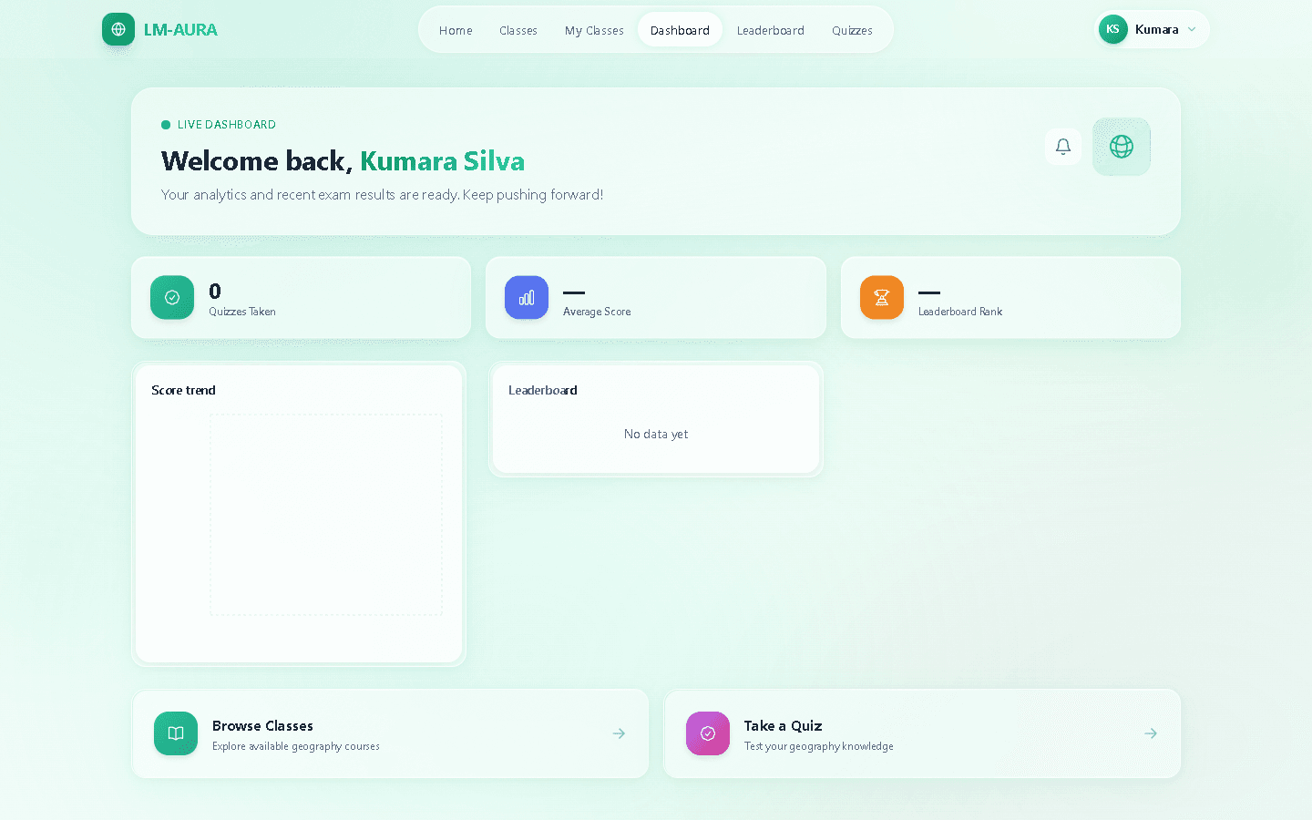Open Browse Classes title link
The width and height of the screenshot is (1312, 820).
(262, 726)
